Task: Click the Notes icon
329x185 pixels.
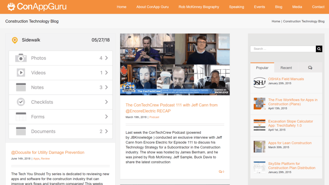Action: [21, 87]
